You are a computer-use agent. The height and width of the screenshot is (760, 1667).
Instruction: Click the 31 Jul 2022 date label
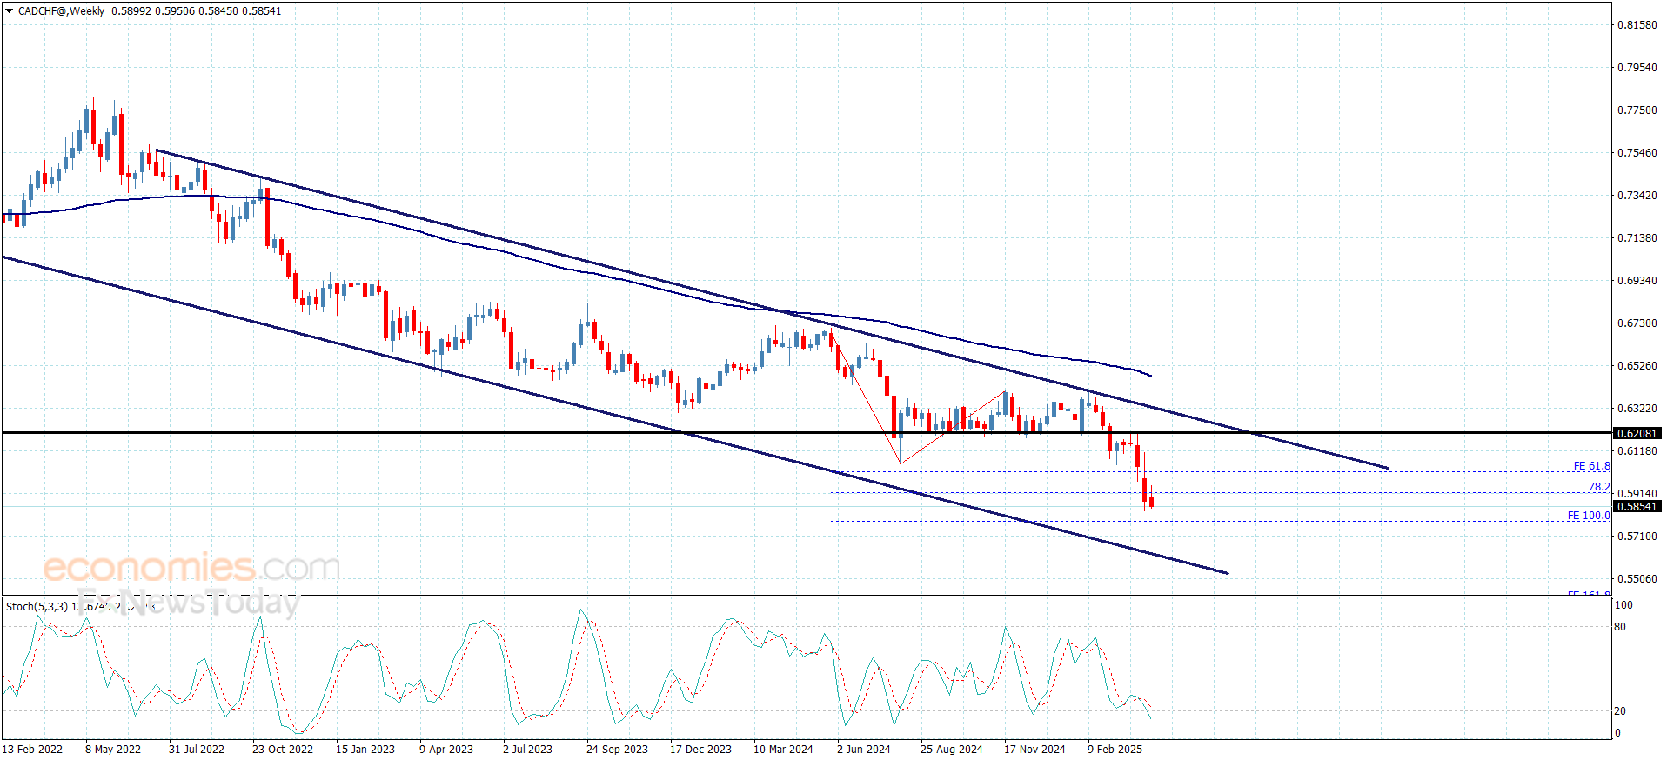pos(197,750)
